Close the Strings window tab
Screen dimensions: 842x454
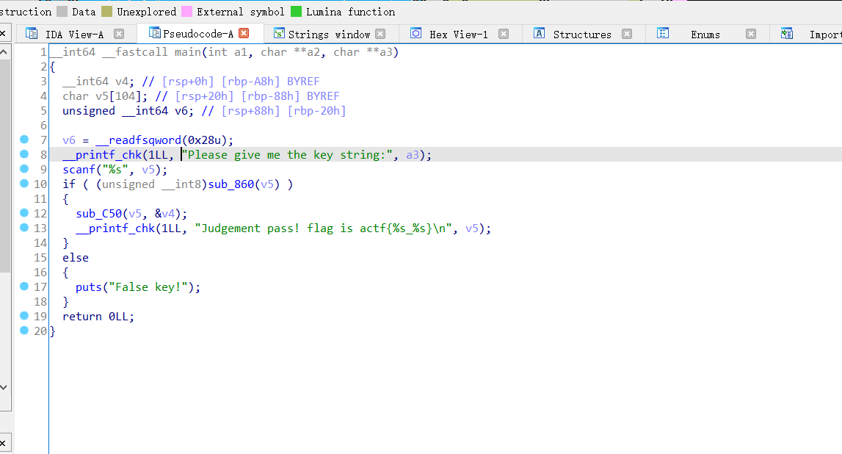pyautogui.click(x=380, y=34)
